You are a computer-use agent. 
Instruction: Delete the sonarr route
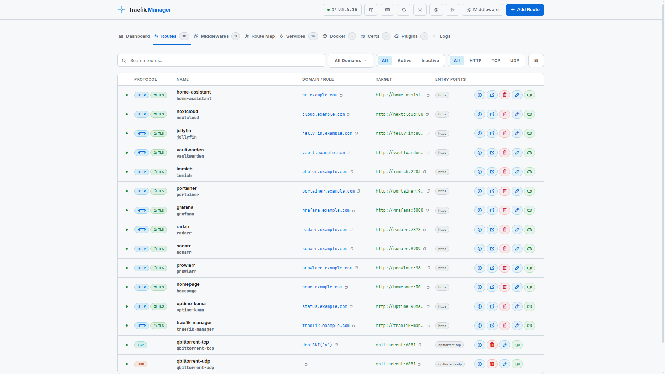505,249
